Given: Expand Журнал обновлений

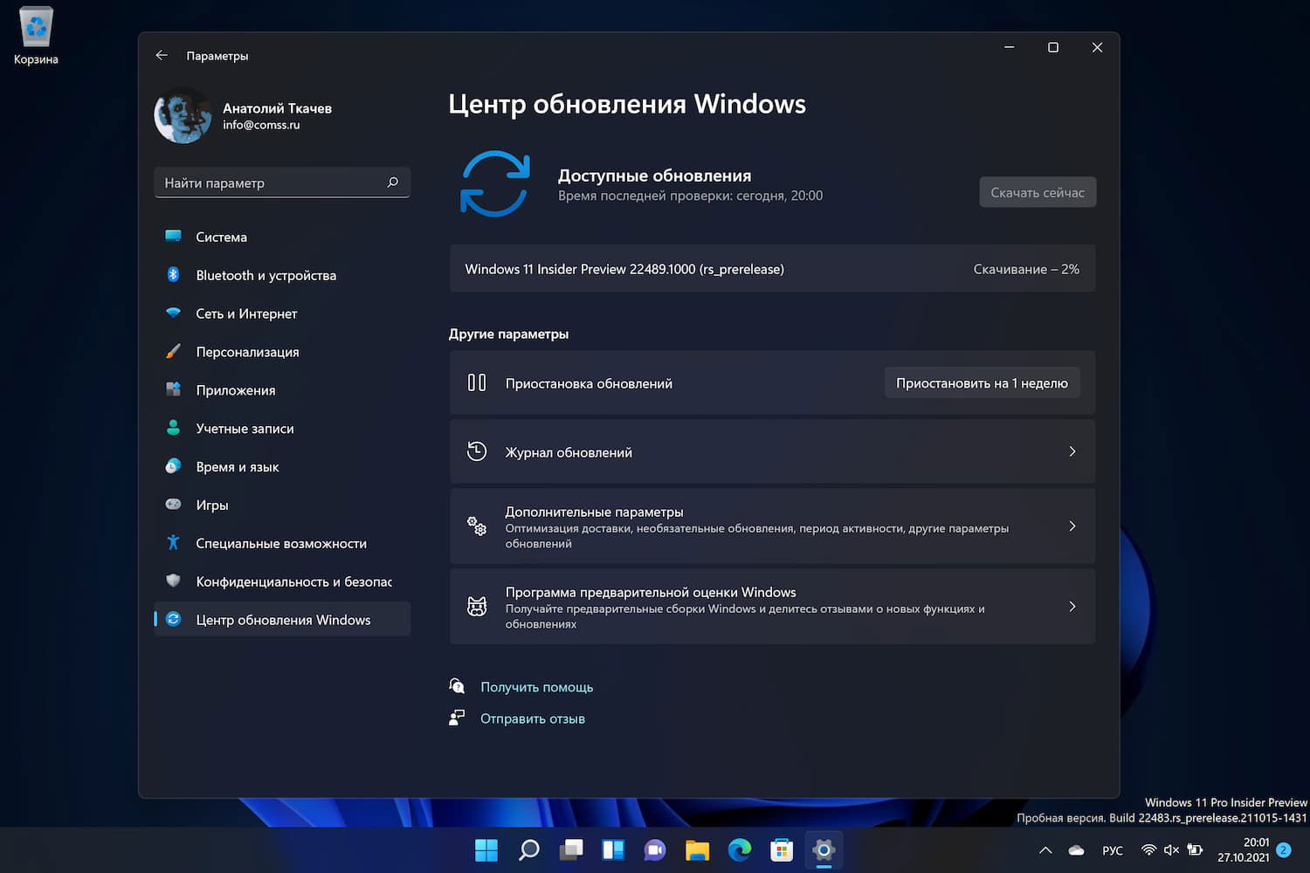Looking at the screenshot, I should tap(772, 451).
